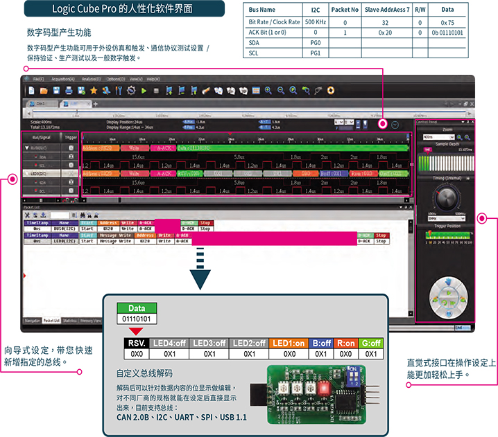Open the Statistics bottom tab
498x437 pixels.
pos(70,321)
